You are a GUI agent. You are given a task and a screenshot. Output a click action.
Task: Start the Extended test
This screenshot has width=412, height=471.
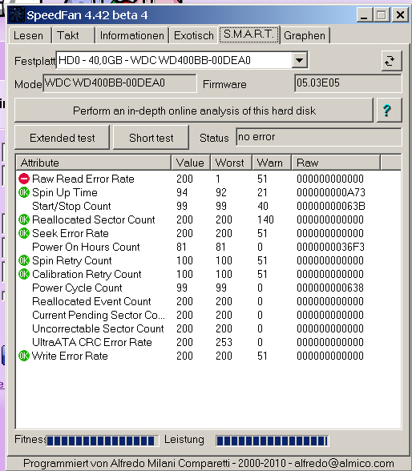(63, 138)
